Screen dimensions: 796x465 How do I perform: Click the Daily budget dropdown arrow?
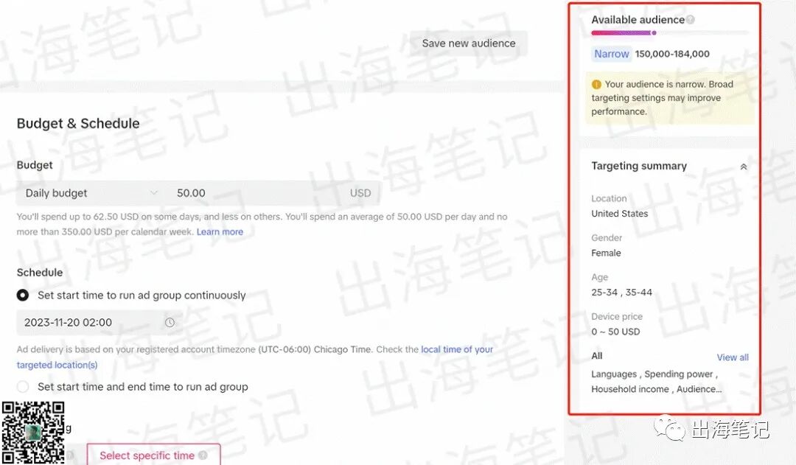(x=153, y=192)
